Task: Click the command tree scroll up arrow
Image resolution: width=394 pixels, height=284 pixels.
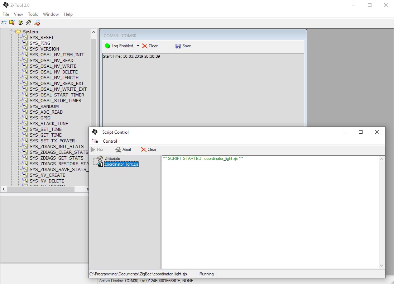Action: (94, 32)
